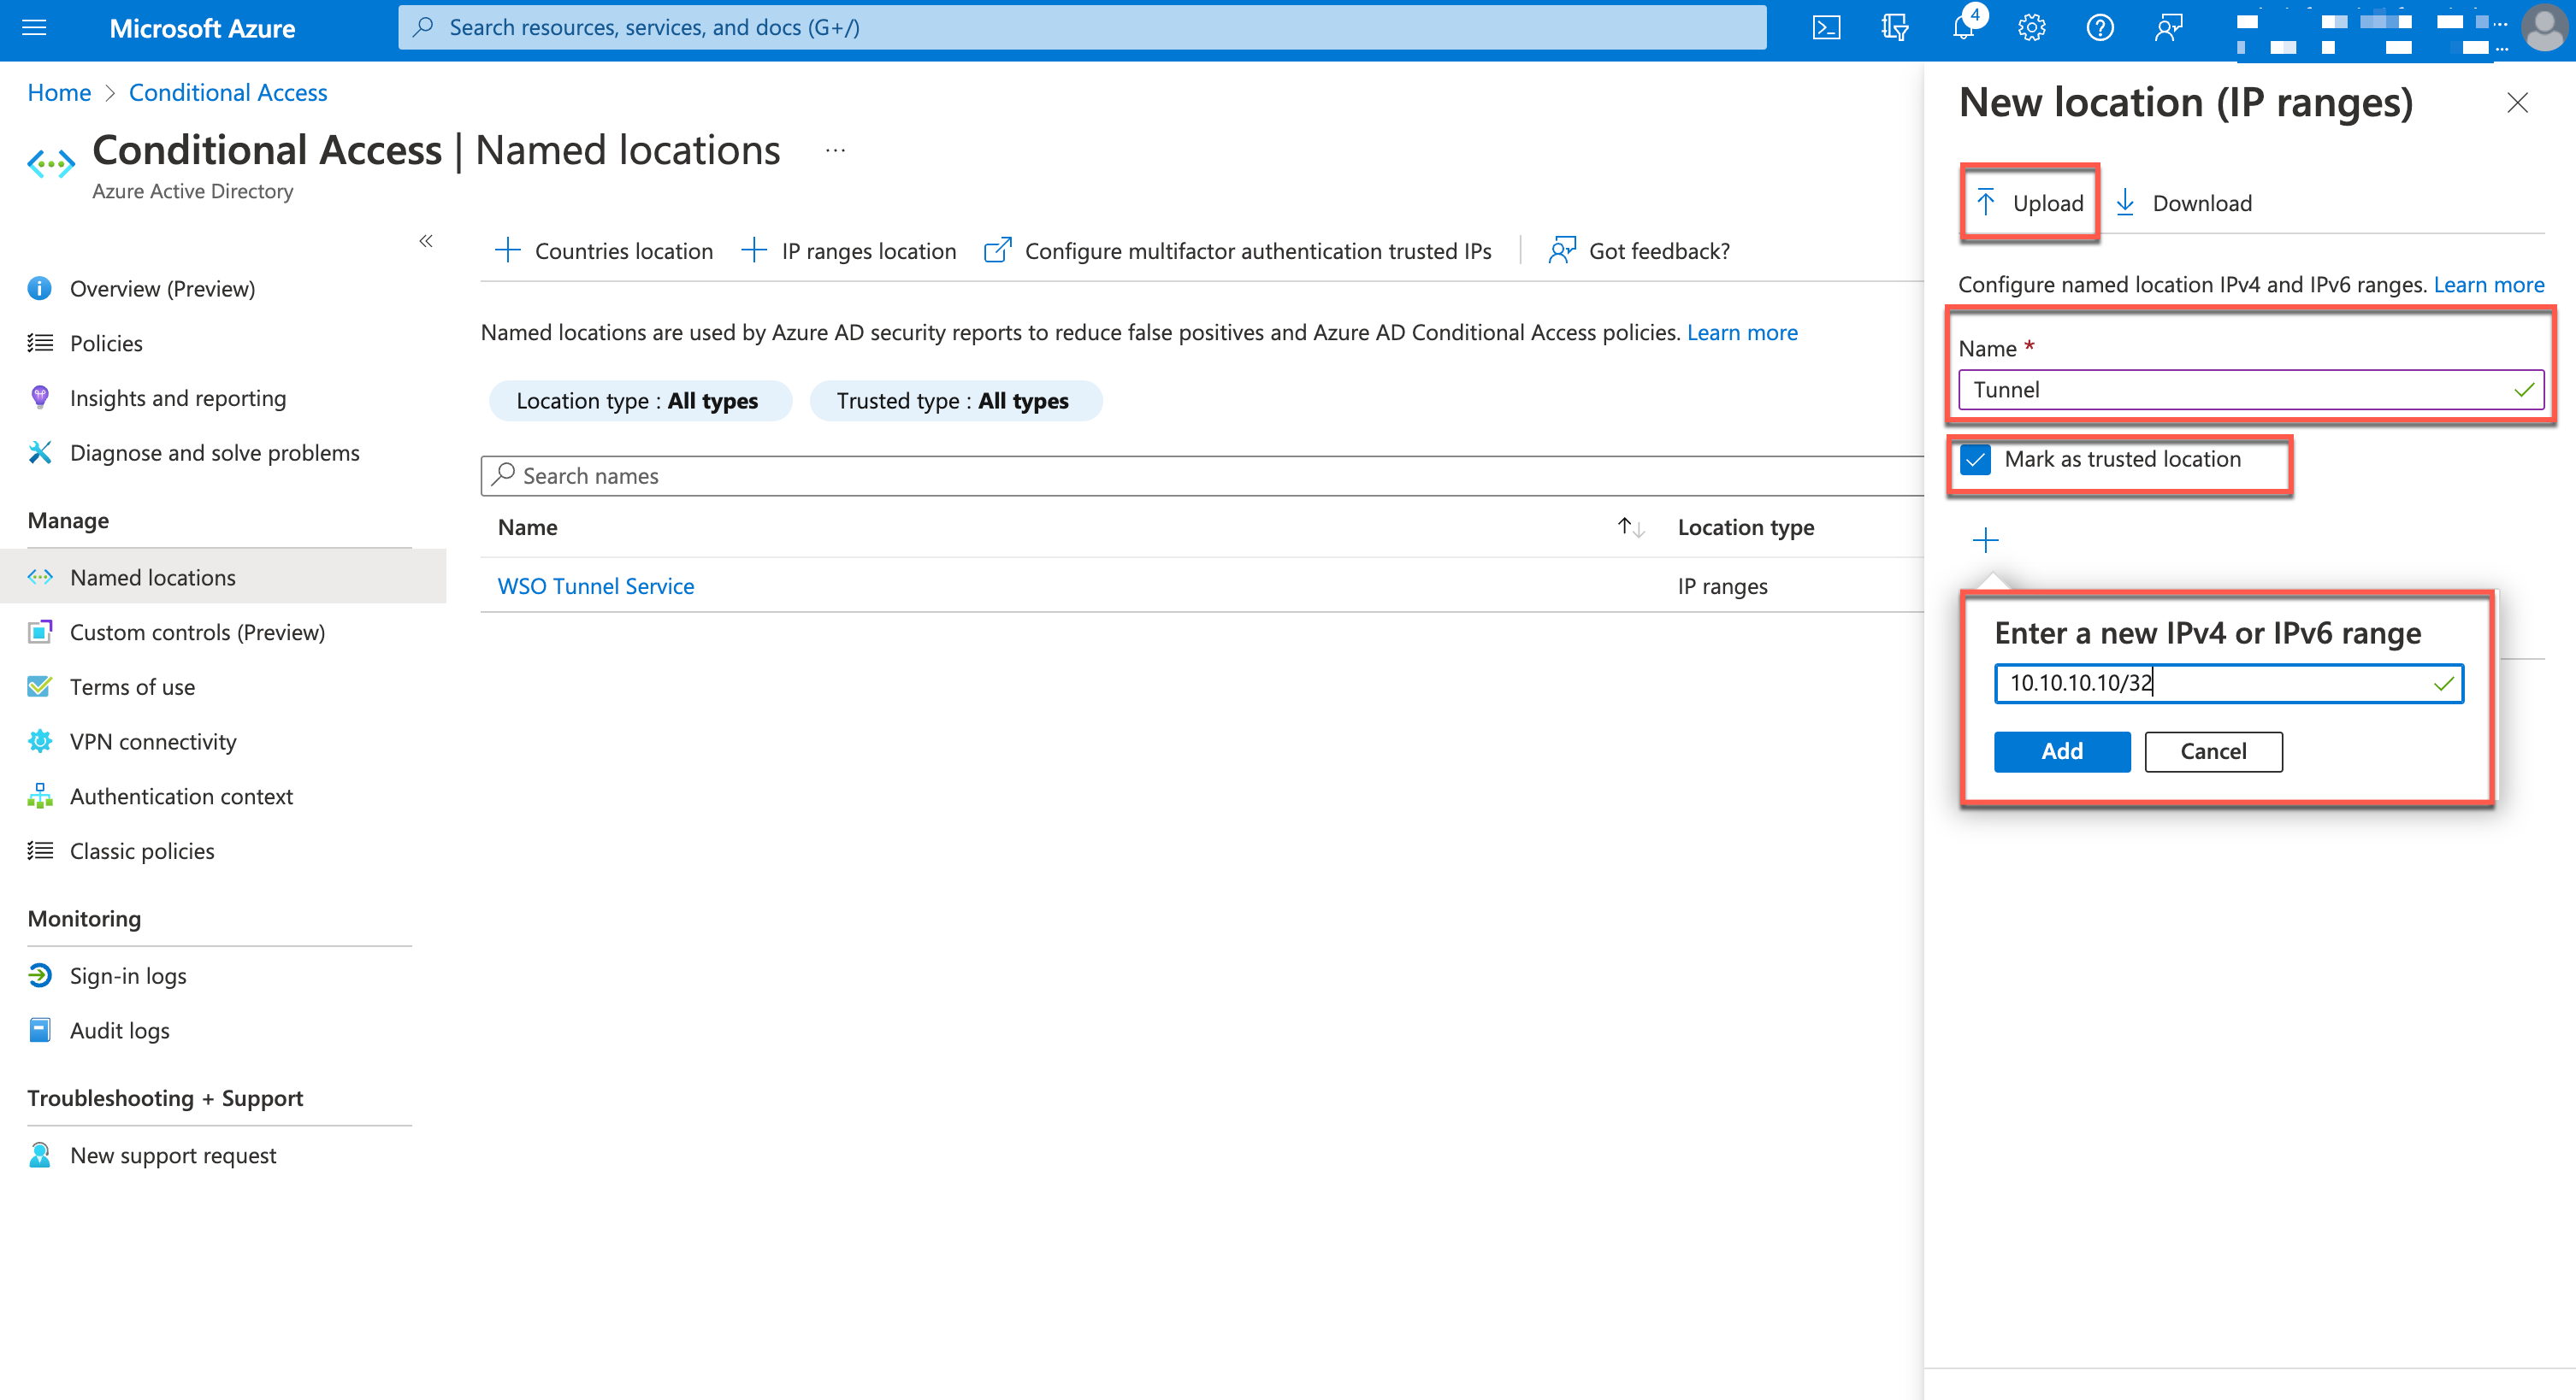
Task: Open the Location type All types filter
Action: click(640, 401)
